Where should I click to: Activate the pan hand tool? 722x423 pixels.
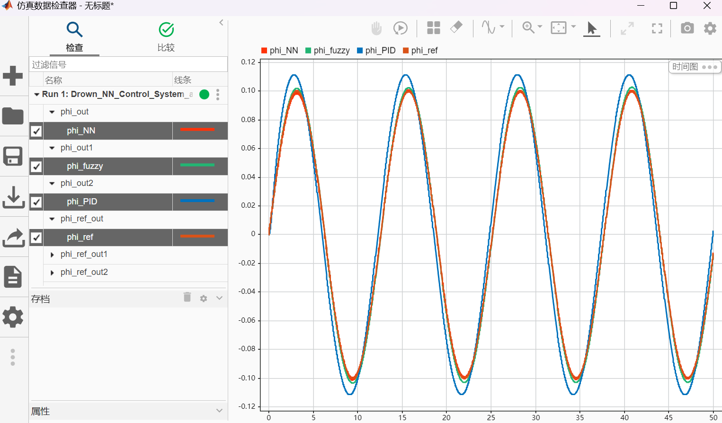[376, 28]
